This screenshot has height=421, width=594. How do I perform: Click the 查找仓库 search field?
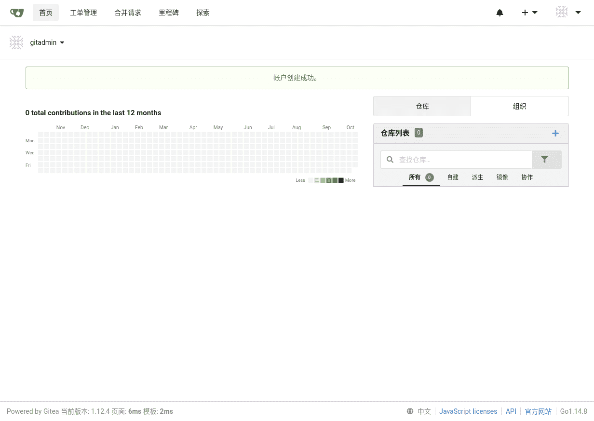pos(456,160)
